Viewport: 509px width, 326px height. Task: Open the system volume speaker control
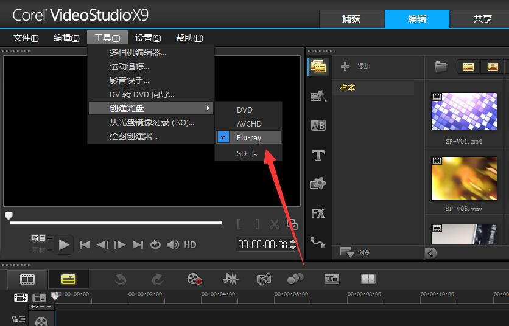[173, 244]
